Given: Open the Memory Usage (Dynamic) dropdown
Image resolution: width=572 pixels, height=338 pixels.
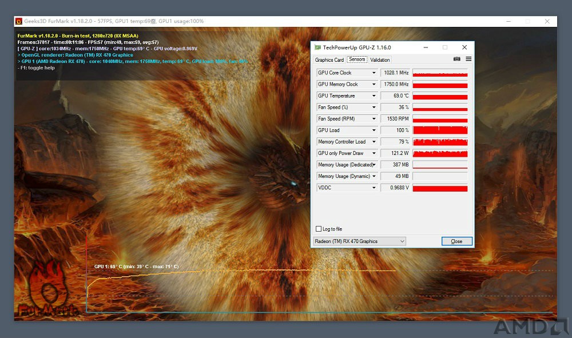Looking at the screenshot, I should pyautogui.click(x=374, y=176).
